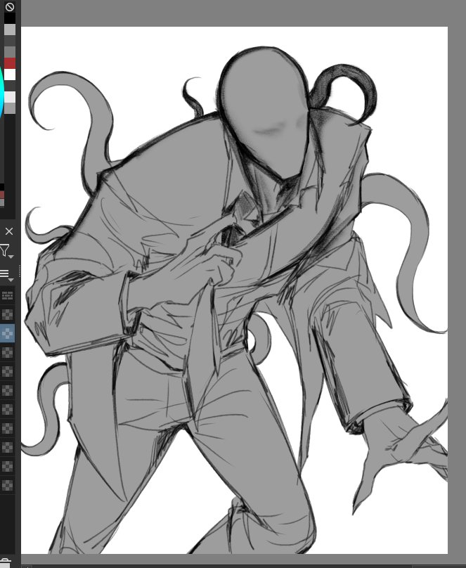Select the group layer with brick-pattern icon
The width and height of the screenshot is (466, 568).
click(7, 295)
